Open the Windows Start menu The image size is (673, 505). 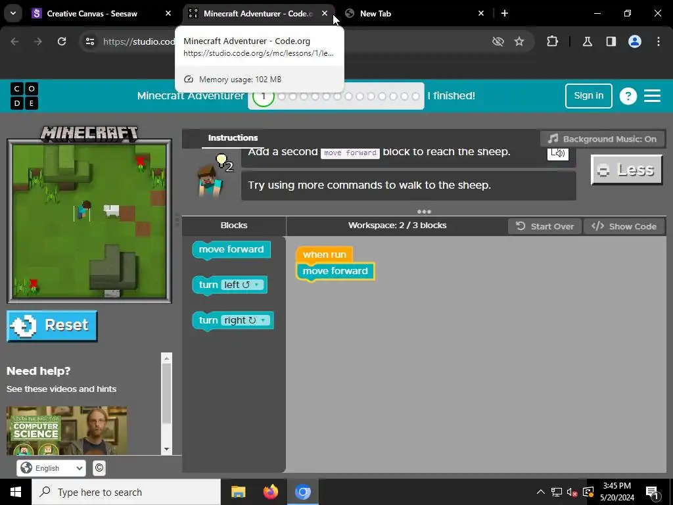pyautogui.click(x=16, y=492)
